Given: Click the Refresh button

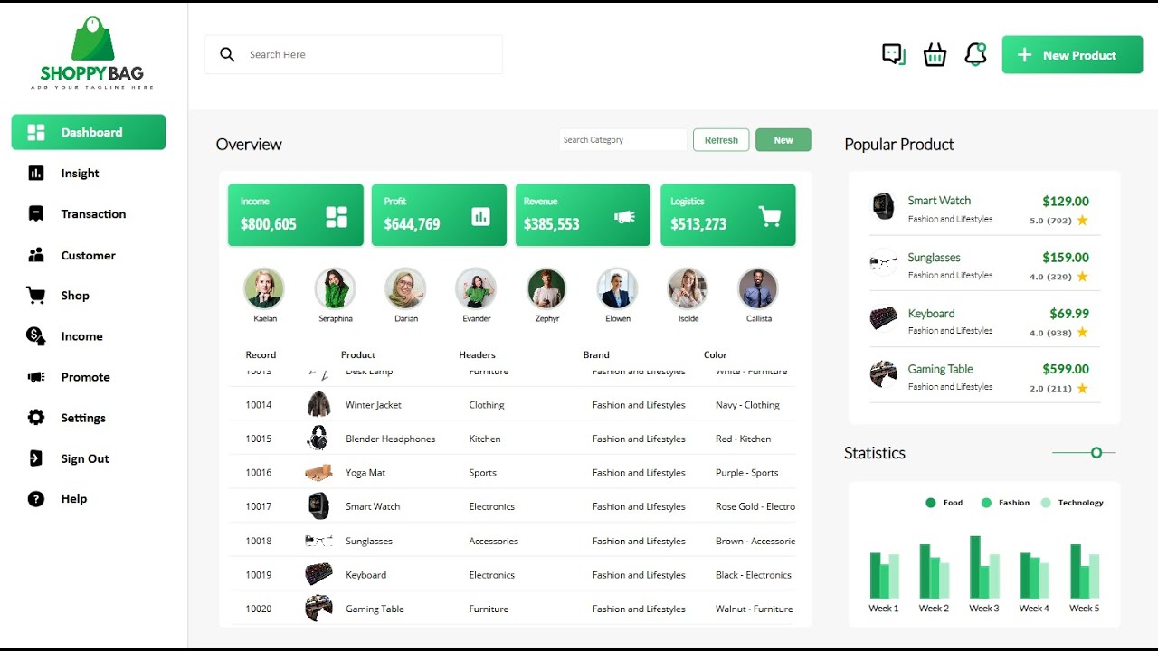Looking at the screenshot, I should (x=721, y=140).
